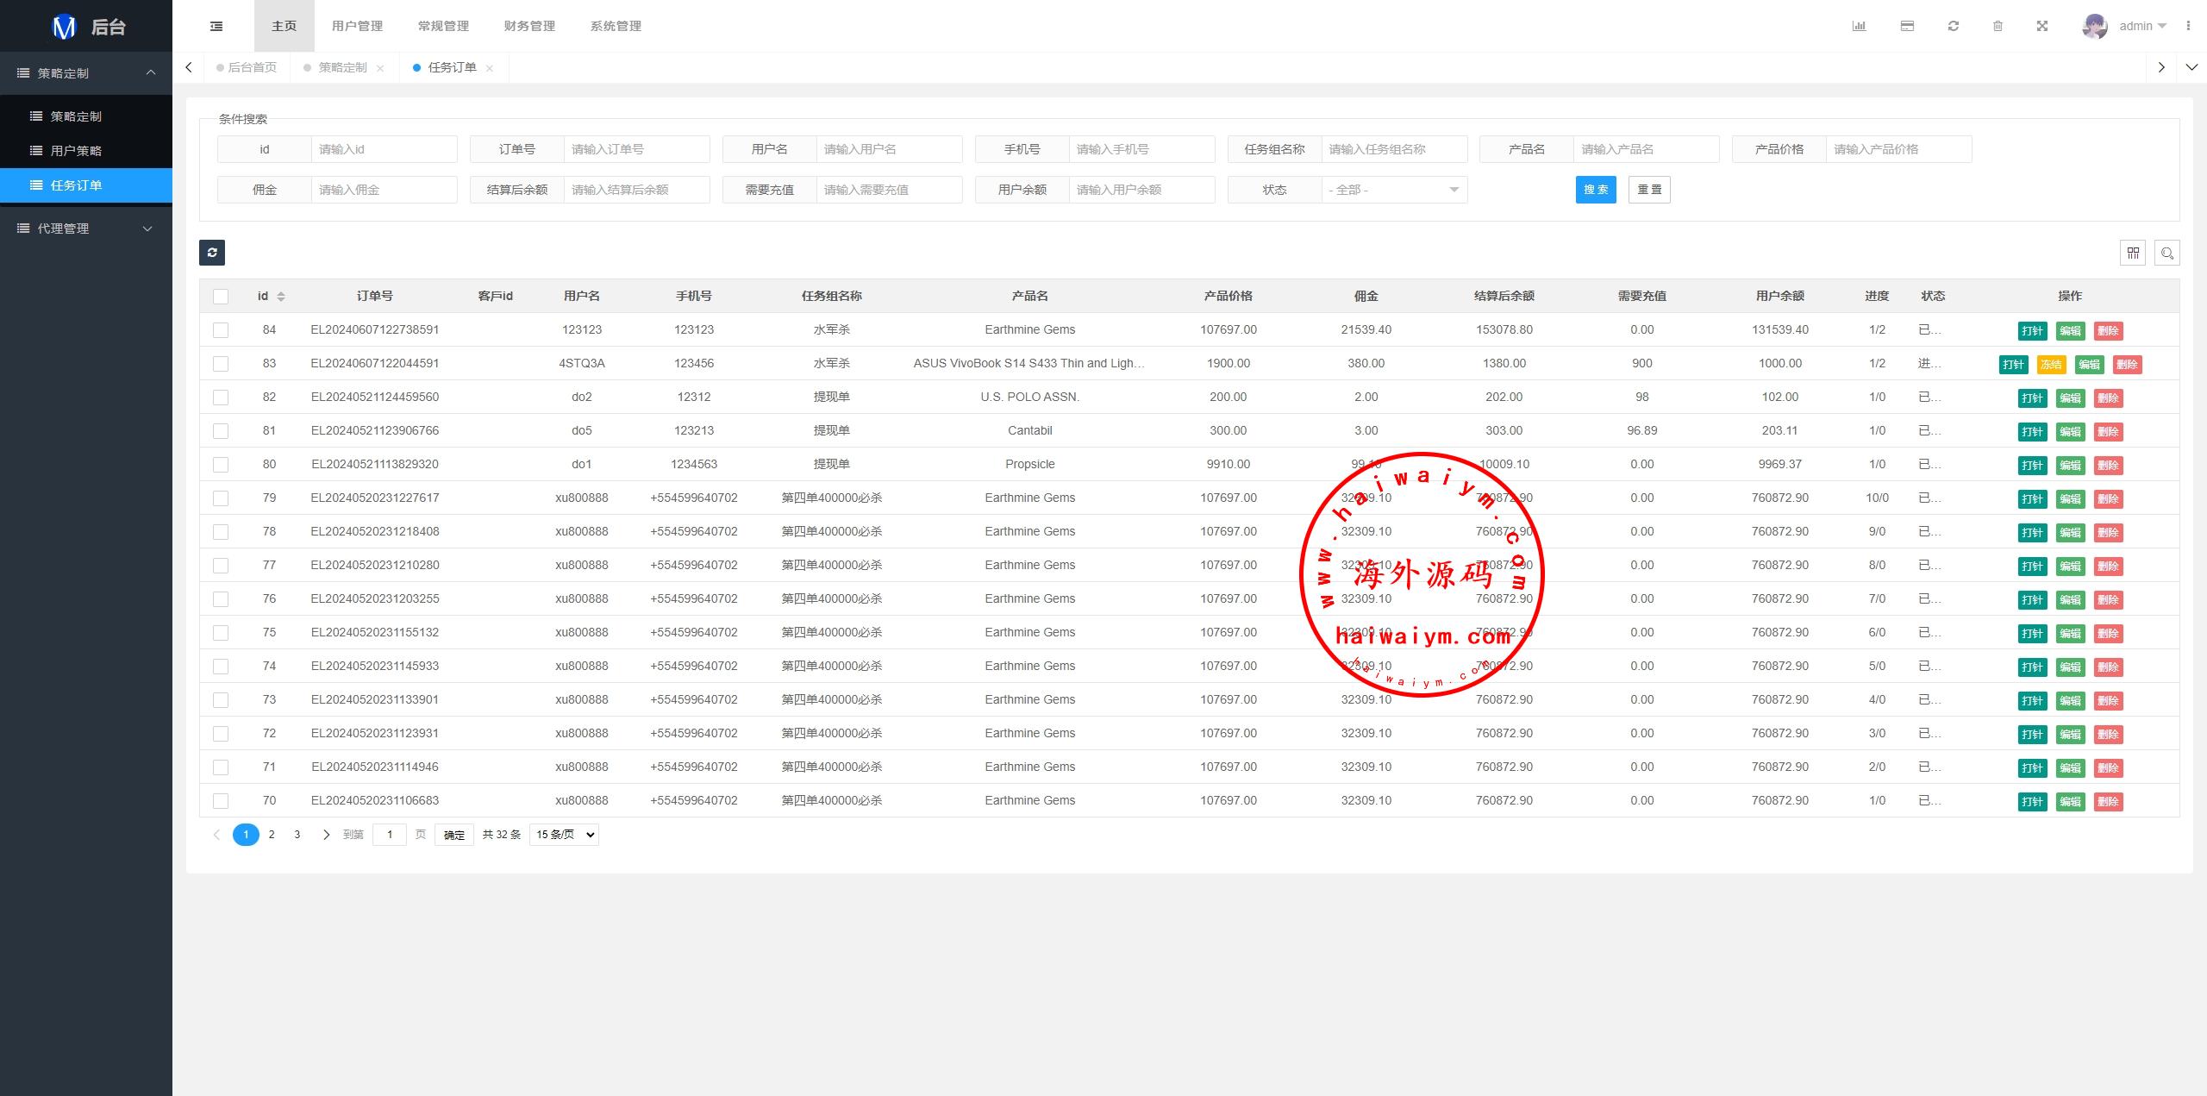The image size is (2207, 1096).
Task: Select the checkbox for order id 84
Action: tap(221, 330)
